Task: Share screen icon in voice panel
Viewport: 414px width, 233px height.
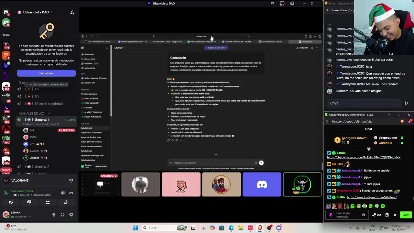Action: (29, 202)
